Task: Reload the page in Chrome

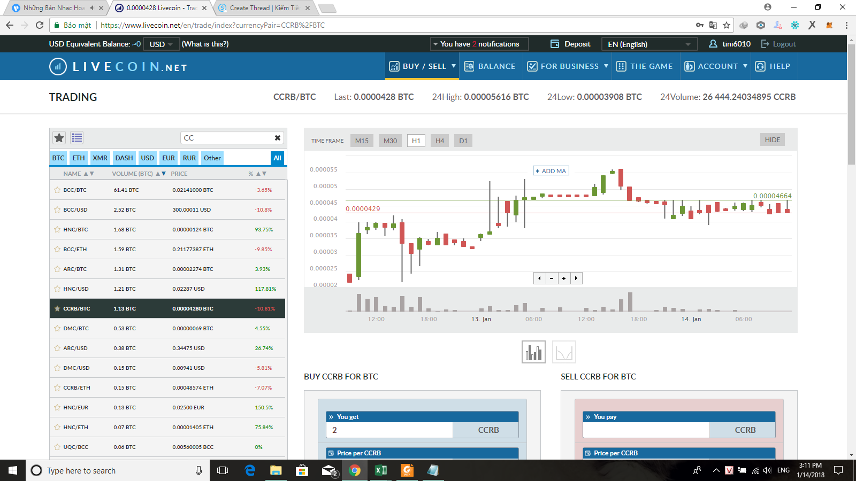Action: pyautogui.click(x=40, y=25)
